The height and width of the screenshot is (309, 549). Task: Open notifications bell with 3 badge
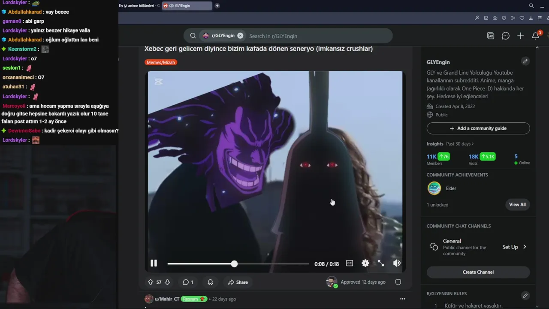pyautogui.click(x=536, y=36)
